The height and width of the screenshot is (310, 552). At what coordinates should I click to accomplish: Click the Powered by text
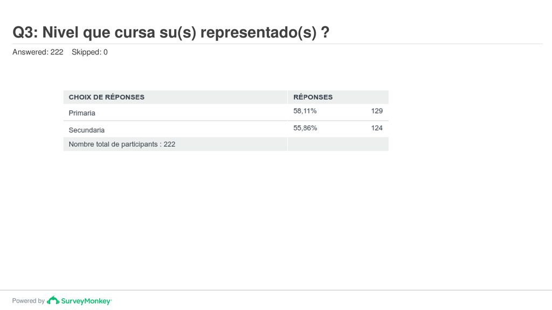point(29,301)
